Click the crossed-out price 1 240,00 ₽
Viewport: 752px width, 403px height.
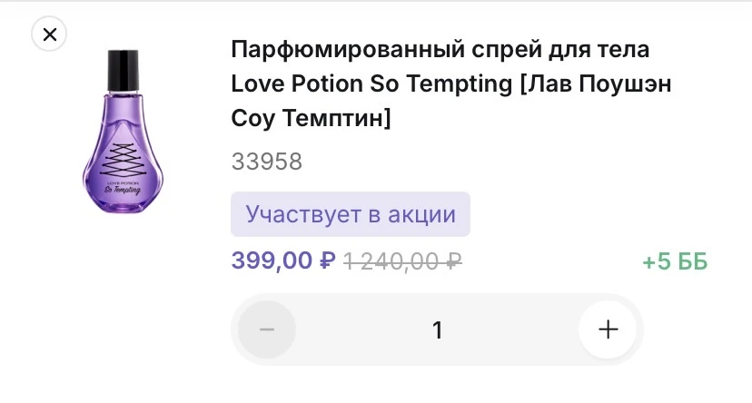pyautogui.click(x=402, y=261)
